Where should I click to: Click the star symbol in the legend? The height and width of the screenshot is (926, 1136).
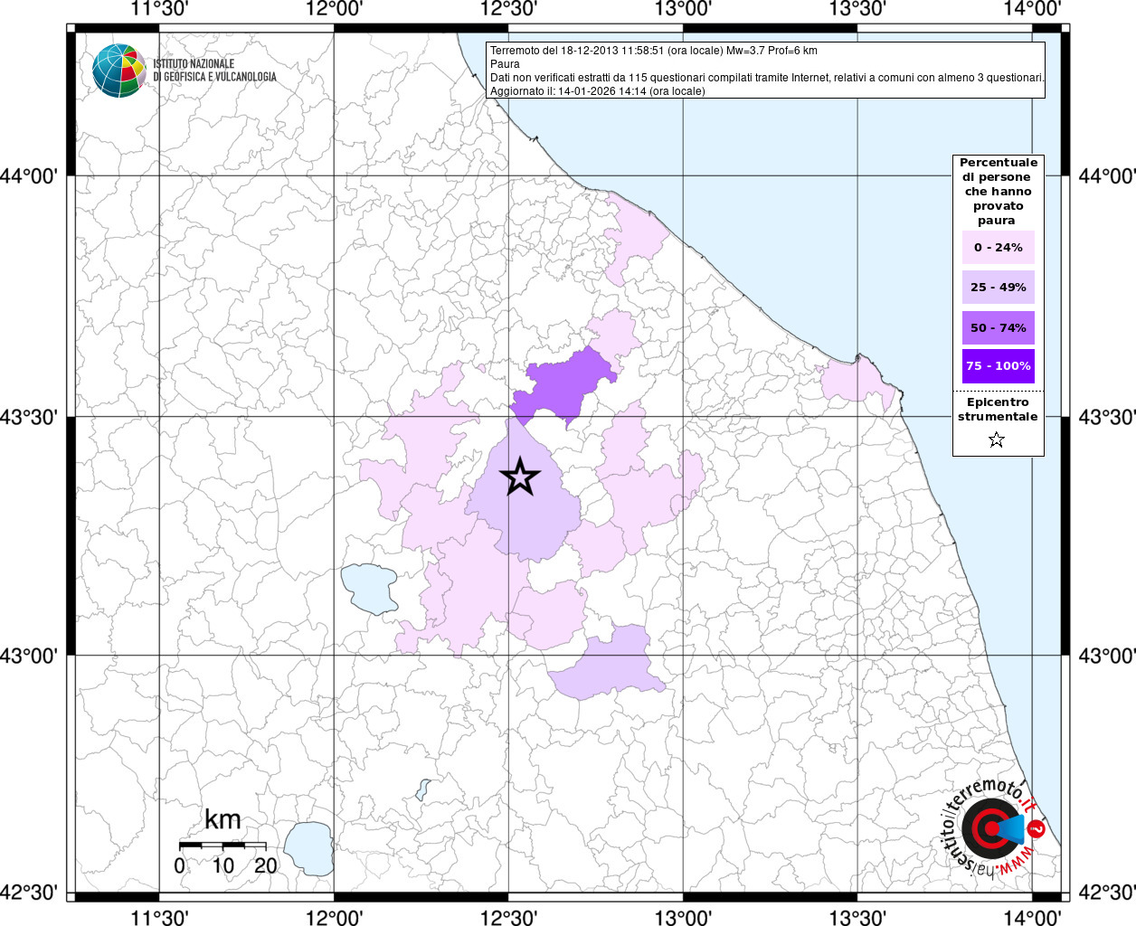coord(997,440)
